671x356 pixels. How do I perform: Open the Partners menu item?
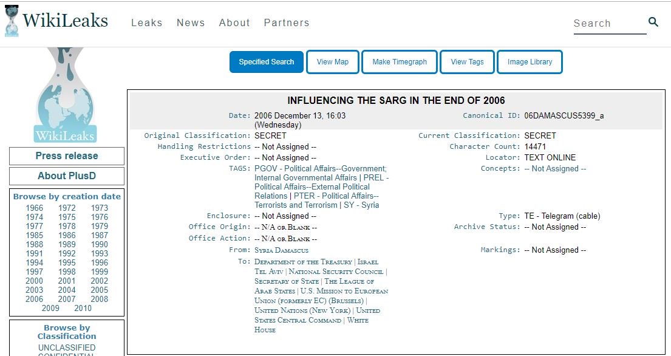pyautogui.click(x=287, y=22)
